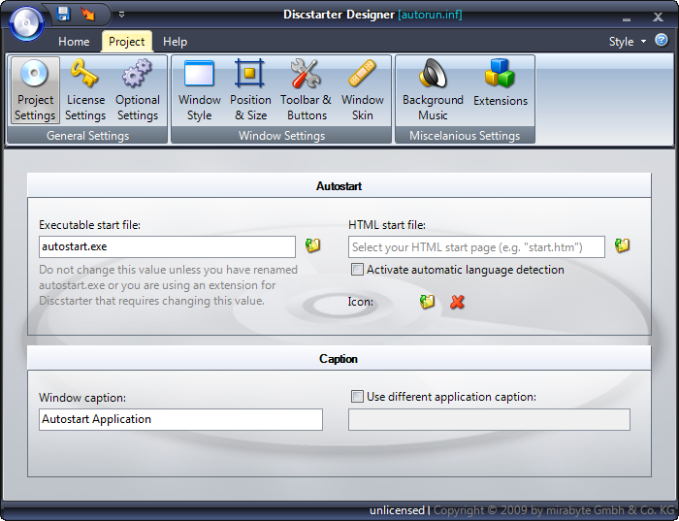Click the Window caption input field
The width and height of the screenshot is (679, 521).
tap(180, 419)
